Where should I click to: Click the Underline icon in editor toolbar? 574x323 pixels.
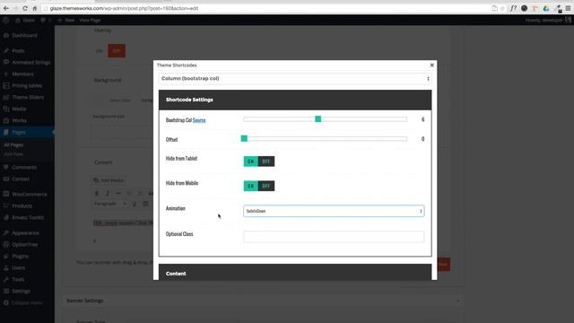[x=135, y=204]
